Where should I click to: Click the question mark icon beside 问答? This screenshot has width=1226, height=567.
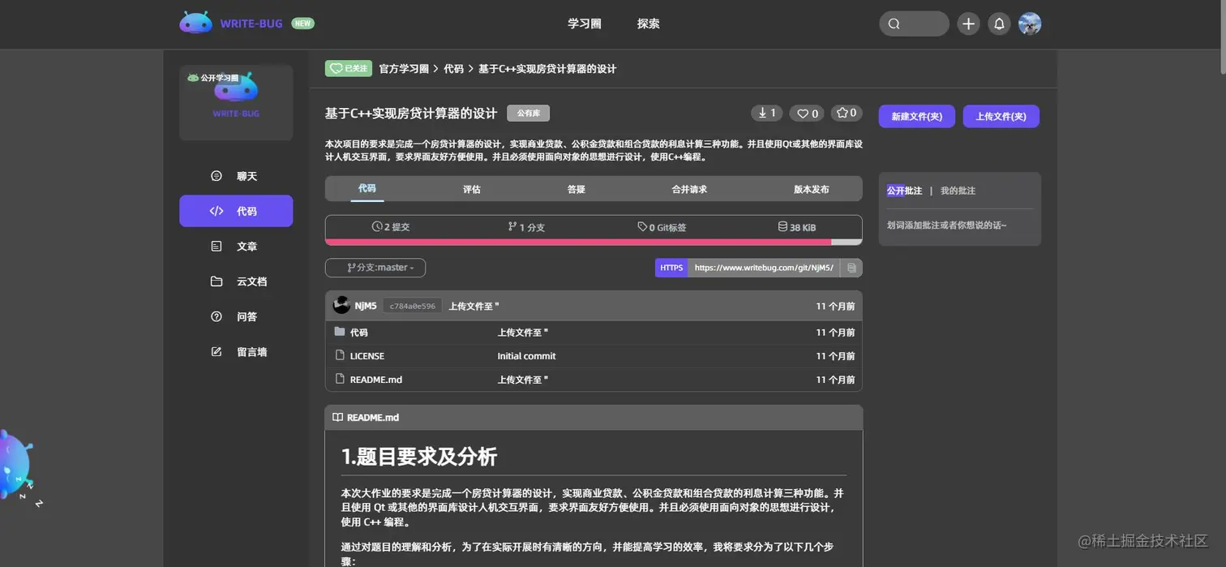pyautogui.click(x=216, y=317)
